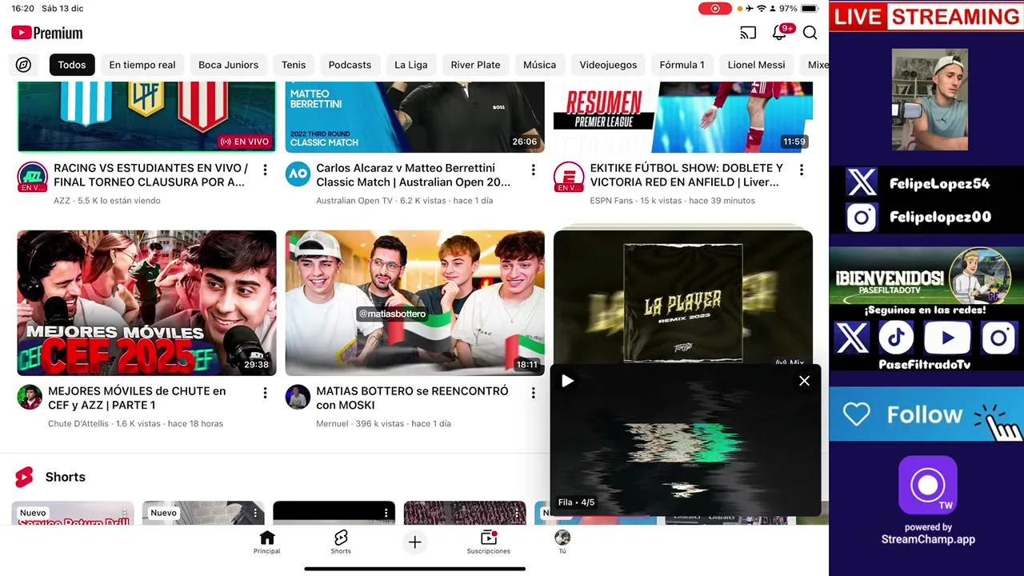Open options for Racing vs Estudiantes video
1024x576 pixels.
[x=265, y=170]
